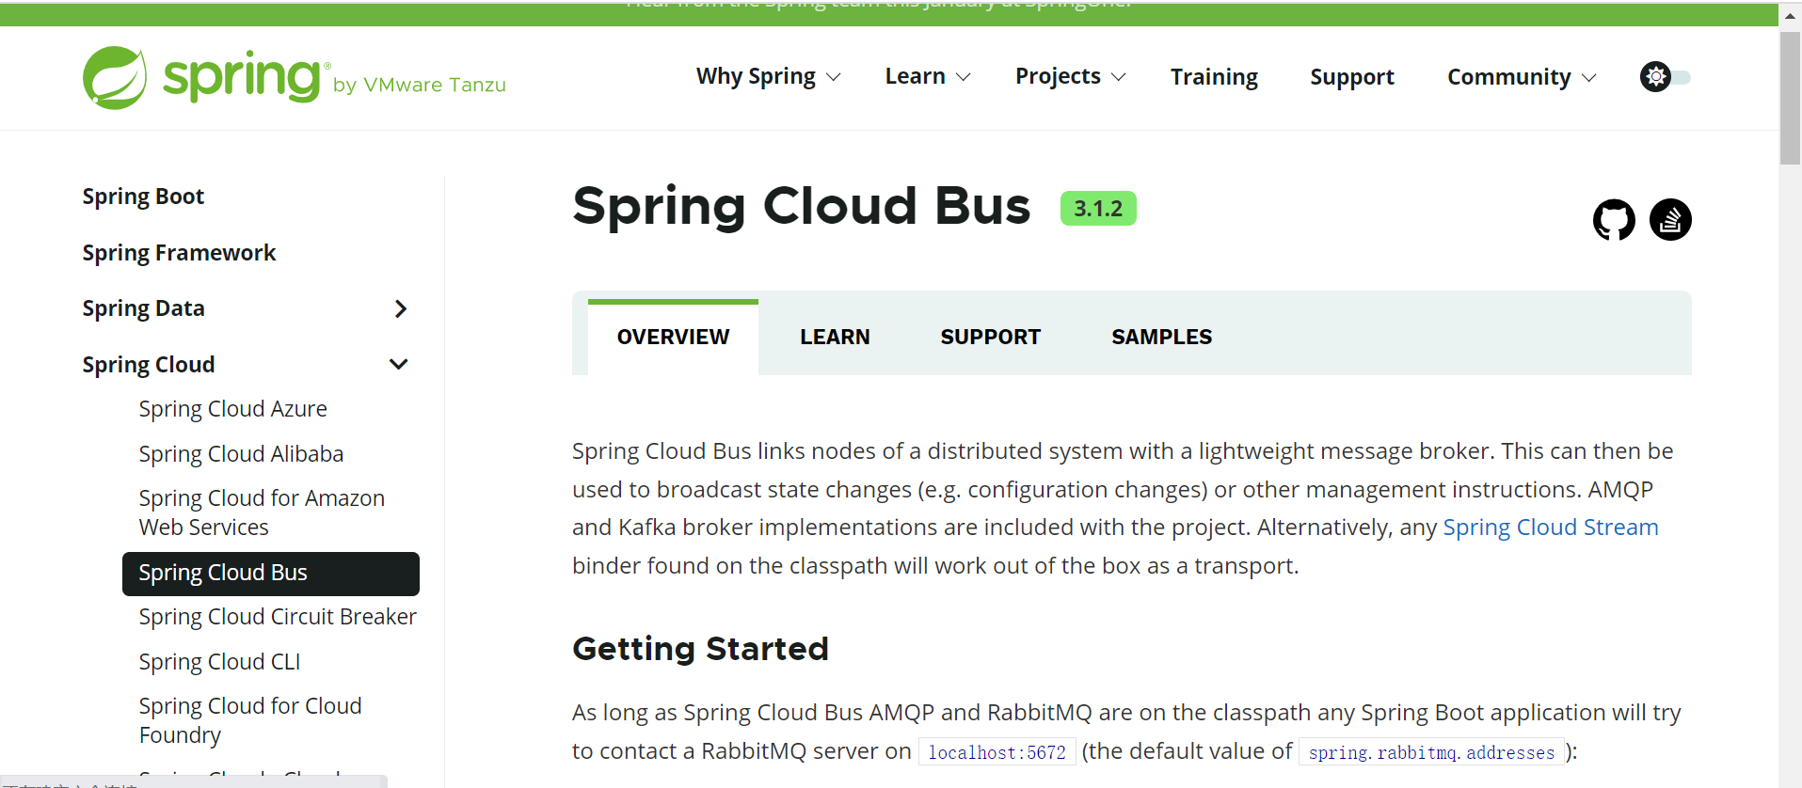Switch to the SUPPORT tab

(990, 337)
